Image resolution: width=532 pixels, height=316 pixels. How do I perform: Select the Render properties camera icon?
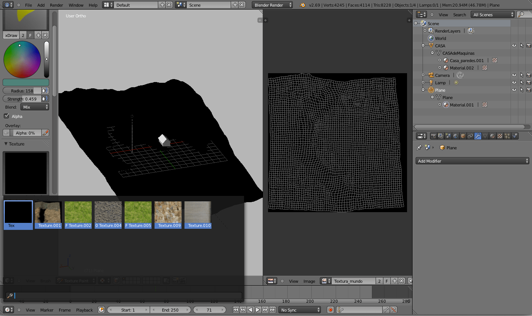(434, 136)
